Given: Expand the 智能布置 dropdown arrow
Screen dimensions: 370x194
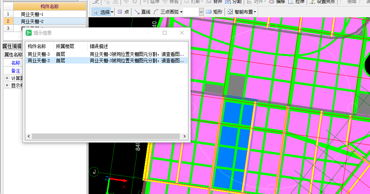Looking at the screenshot, I should (255, 12).
